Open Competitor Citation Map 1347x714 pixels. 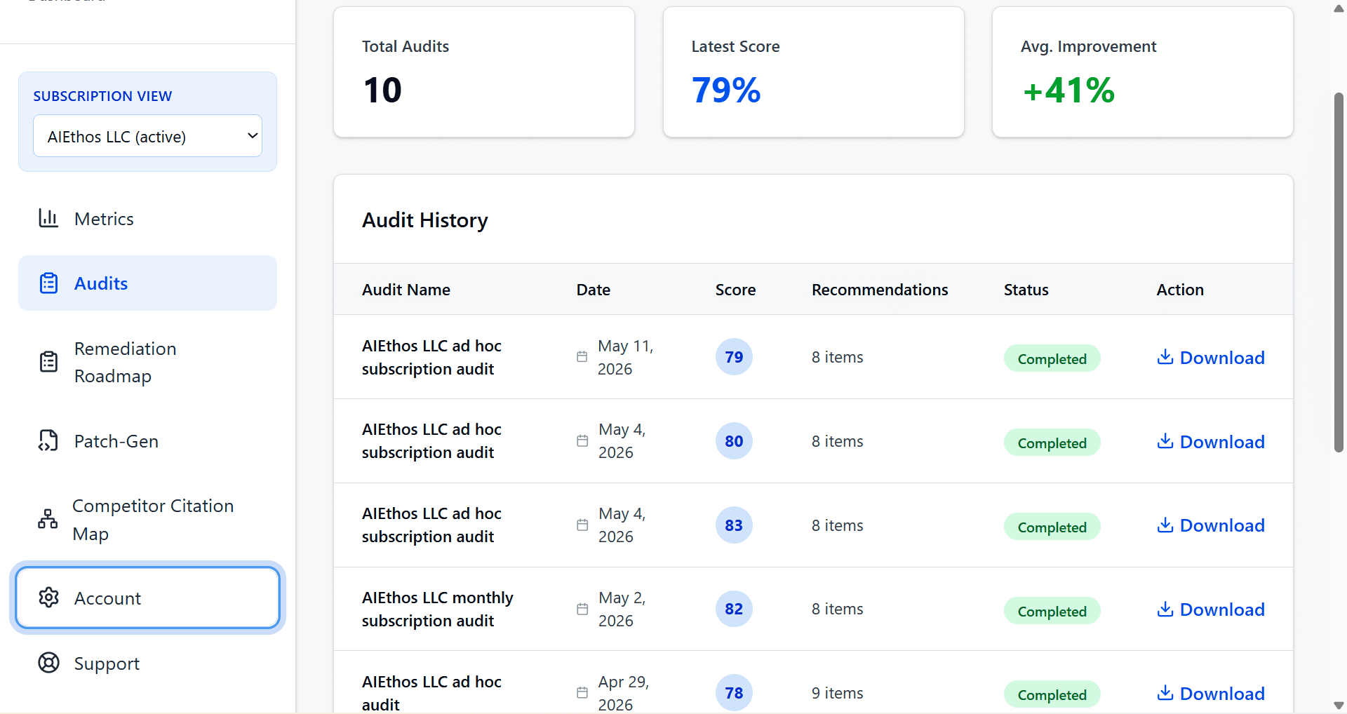coord(147,520)
